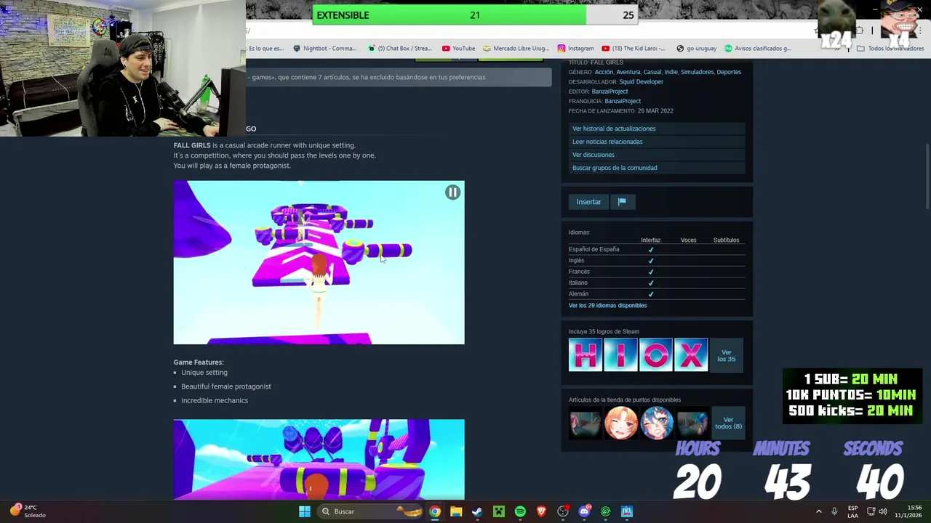This screenshot has height=523, width=931.
Task: Click Ver todos (8) points shop tile
Action: click(728, 423)
